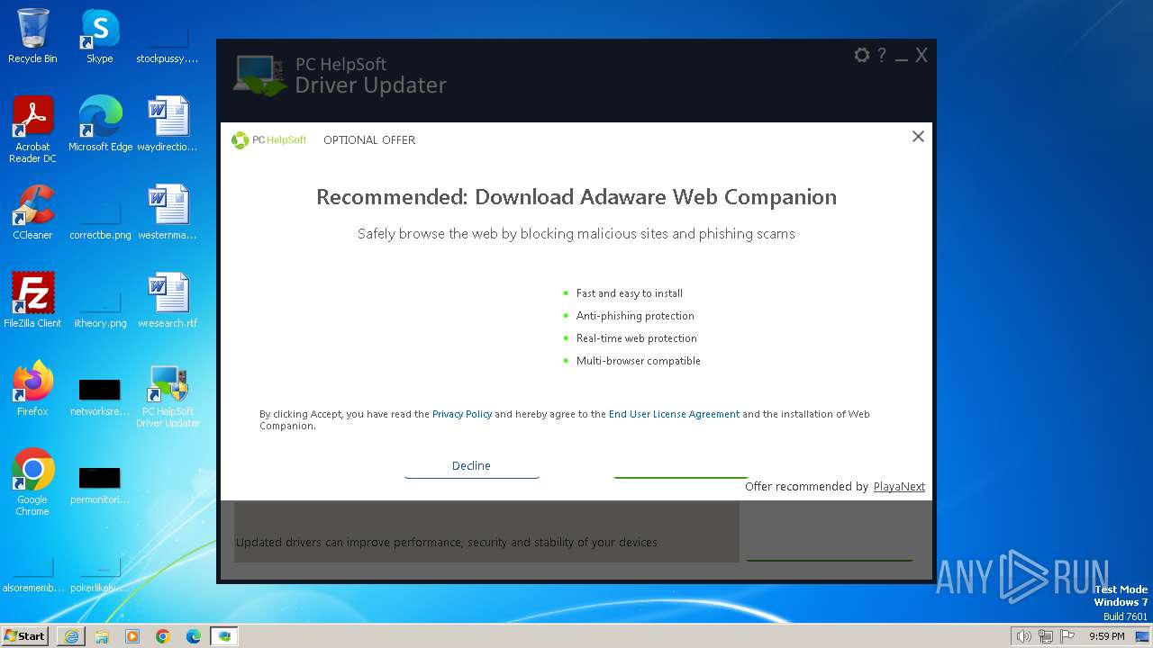
Task: Close the Driver Updater window
Action: coord(921,56)
